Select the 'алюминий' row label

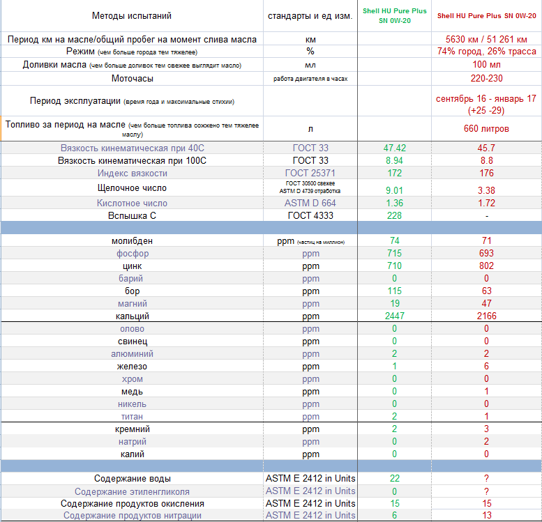tap(132, 354)
